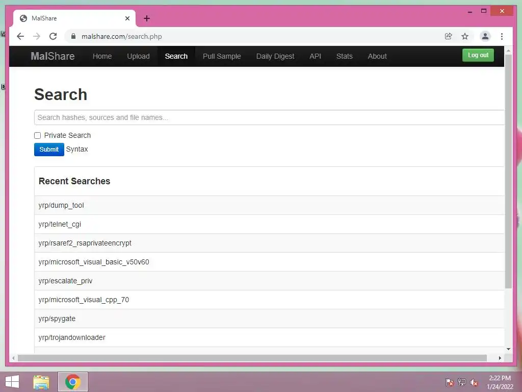
Task: Click the Chrome taskbar icon
Action: (72, 382)
